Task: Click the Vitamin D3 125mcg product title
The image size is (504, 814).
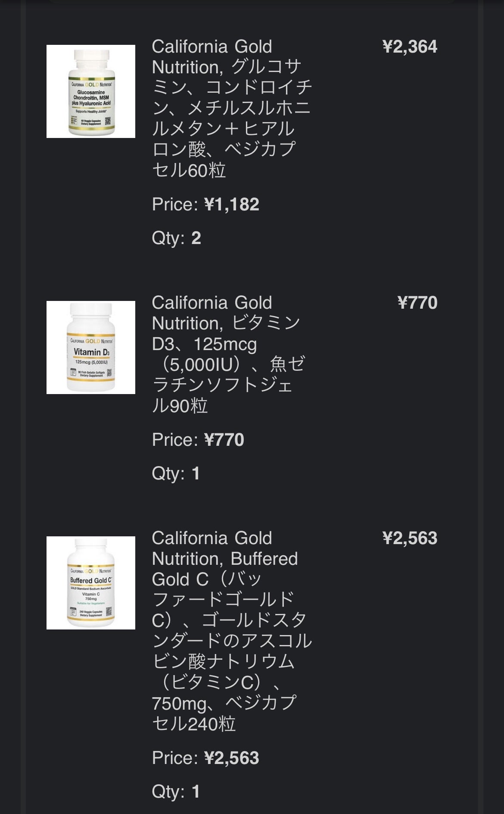Action: [228, 354]
